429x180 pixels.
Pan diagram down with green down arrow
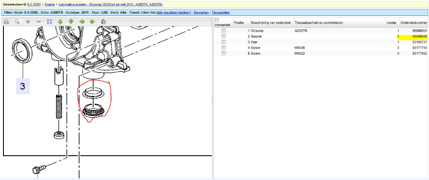(x=71, y=21)
